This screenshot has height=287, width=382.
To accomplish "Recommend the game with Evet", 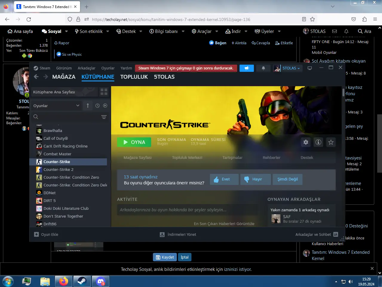I will pos(224,179).
